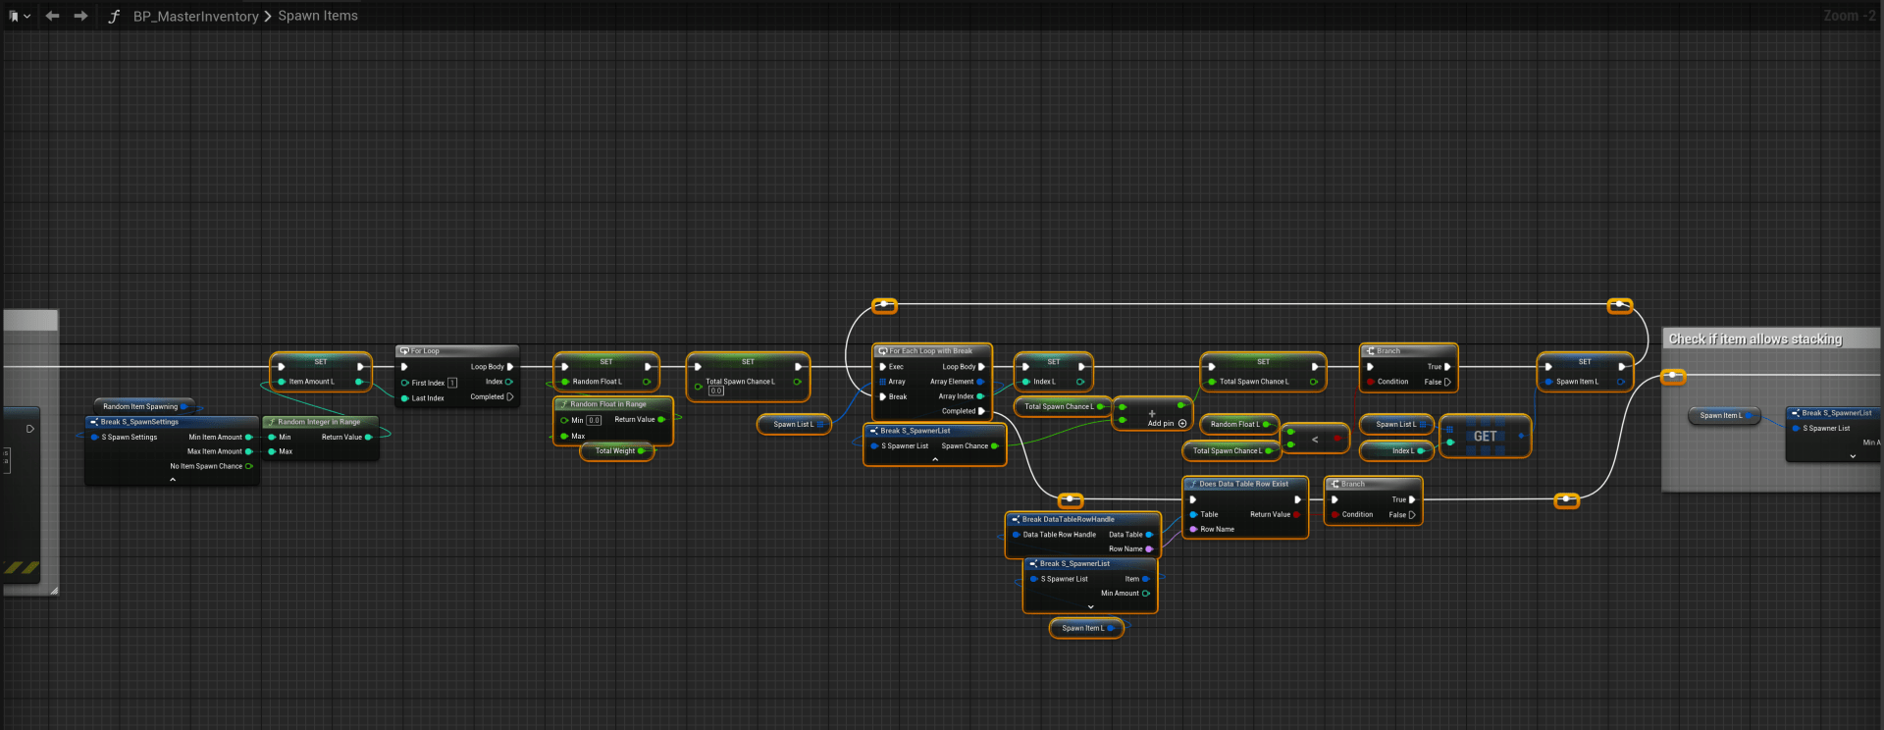
Task: Click the First Index value field
Action: click(x=452, y=383)
